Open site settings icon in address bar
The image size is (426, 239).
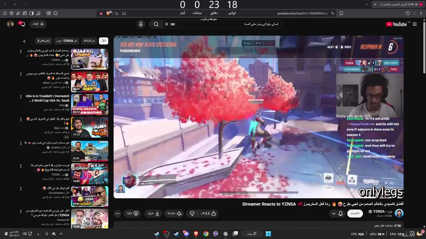pyautogui.click(x=332, y=13)
